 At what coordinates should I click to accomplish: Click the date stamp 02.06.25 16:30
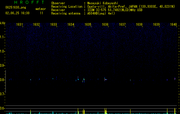[x=17, y=13]
